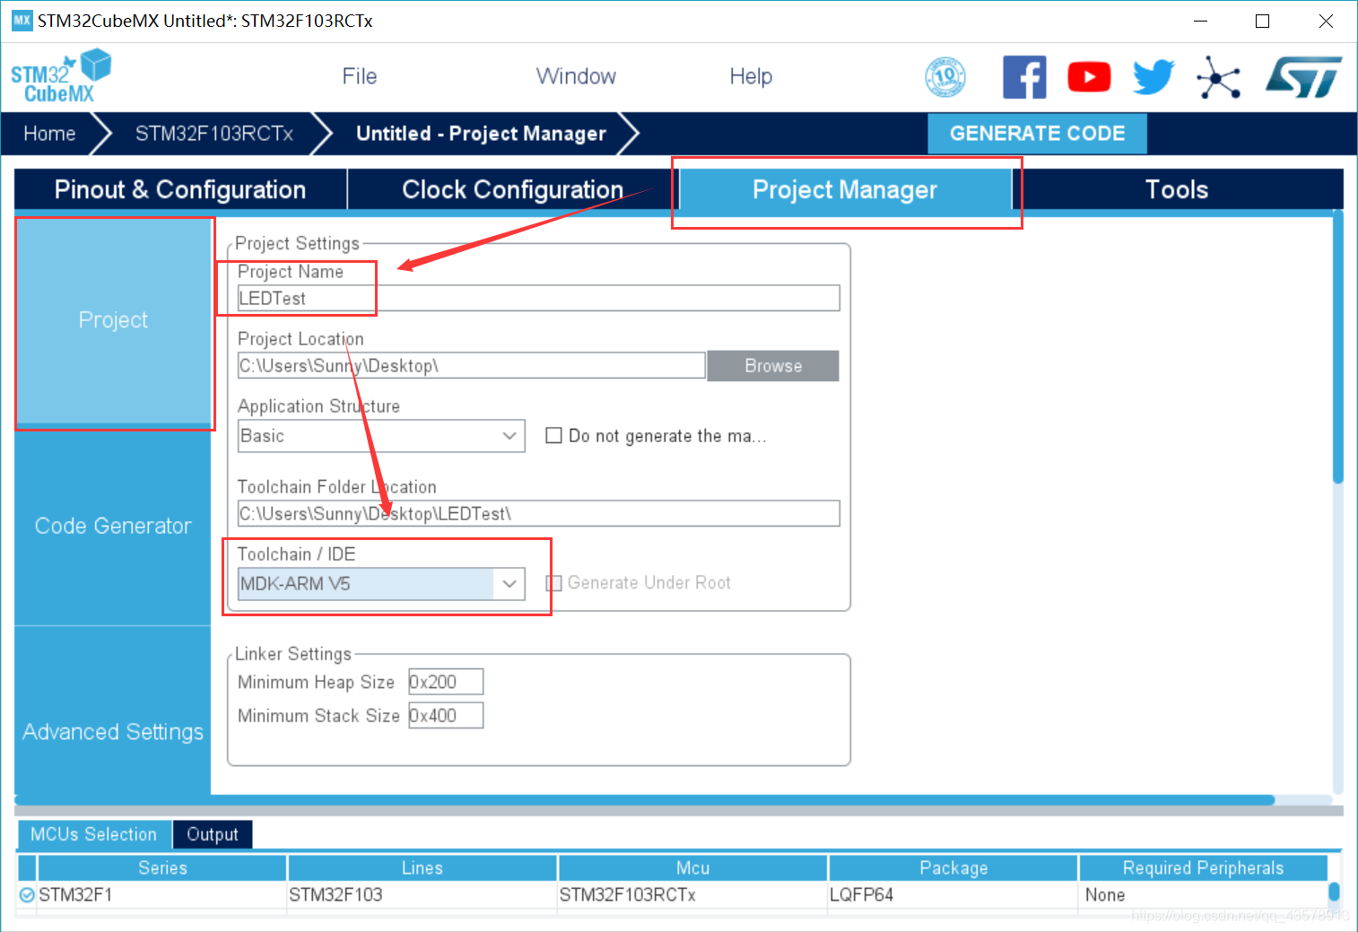This screenshot has height=932, width=1358.
Task: Click the STM32F103RCTx breadcrumb
Action: tap(214, 134)
